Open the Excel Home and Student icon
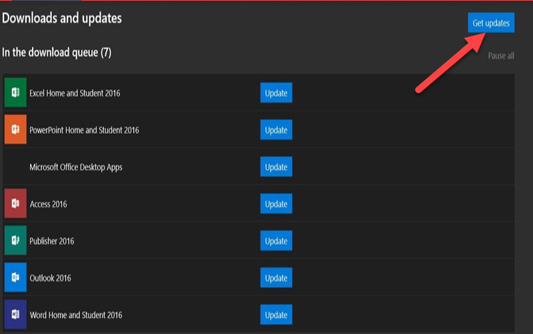 pyautogui.click(x=15, y=92)
